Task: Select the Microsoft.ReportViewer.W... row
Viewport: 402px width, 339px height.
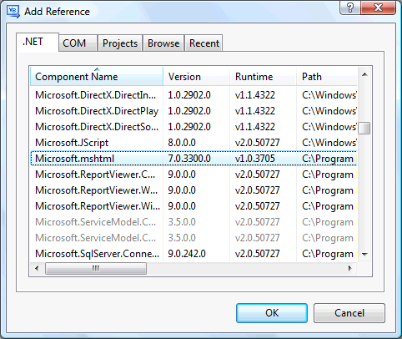Action: [x=193, y=190]
